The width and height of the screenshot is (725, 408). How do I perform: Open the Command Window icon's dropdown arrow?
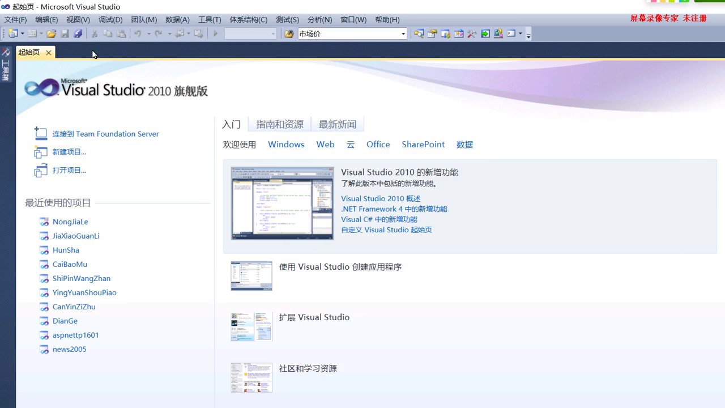pyautogui.click(x=521, y=34)
